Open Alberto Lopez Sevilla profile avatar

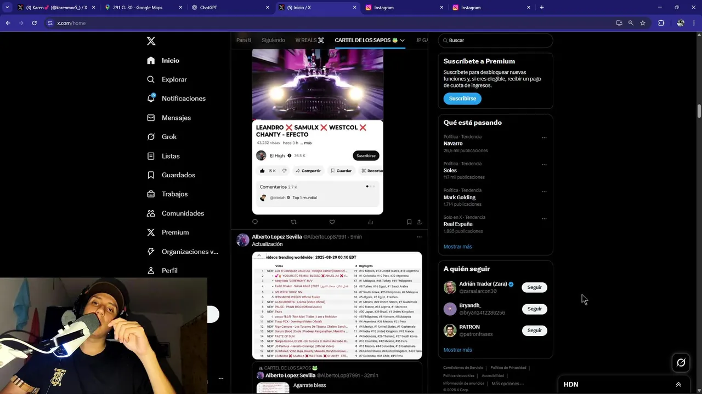242,240
